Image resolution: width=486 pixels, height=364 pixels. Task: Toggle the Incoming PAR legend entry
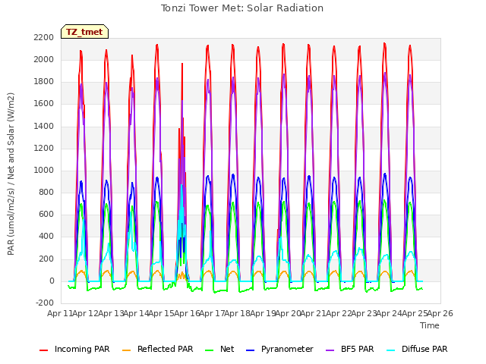pyautogui.click(x=74, y=349)
